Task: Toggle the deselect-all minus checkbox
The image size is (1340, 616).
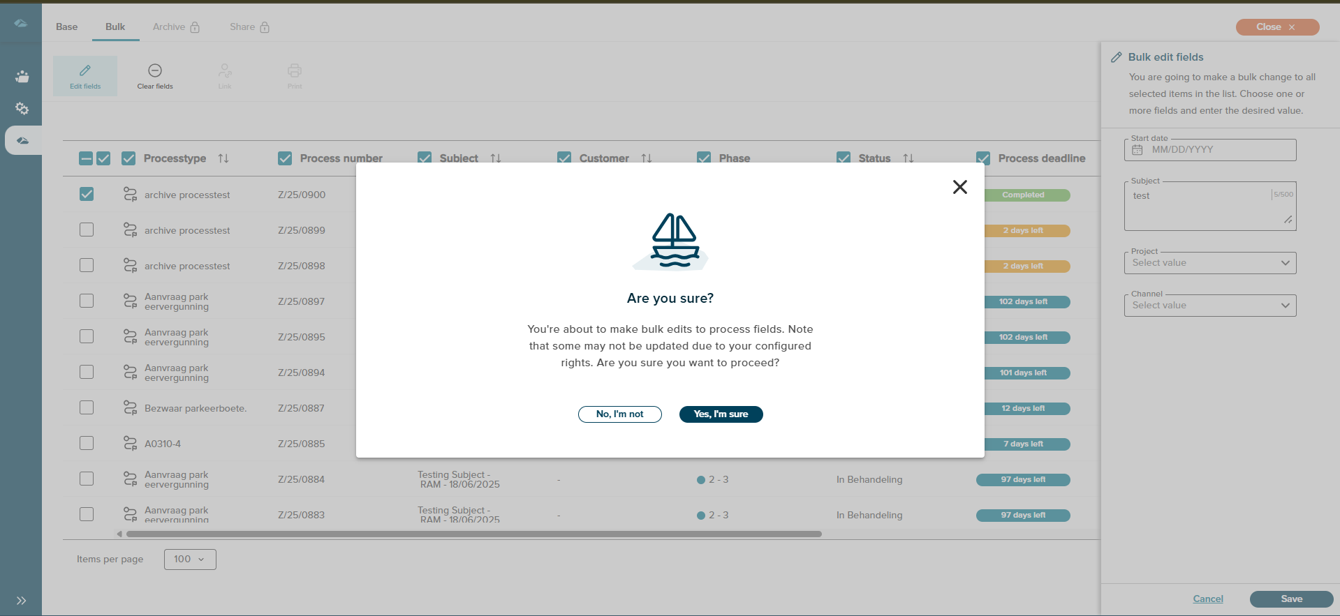Action: [86, 158]
